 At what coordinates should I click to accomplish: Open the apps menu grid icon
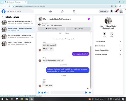(111, 11)
